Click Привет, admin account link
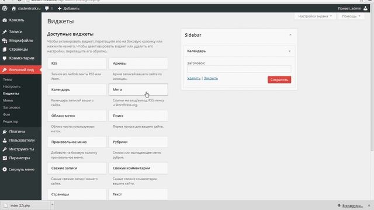This screenshot has height=210, width=374. [349, 8]
